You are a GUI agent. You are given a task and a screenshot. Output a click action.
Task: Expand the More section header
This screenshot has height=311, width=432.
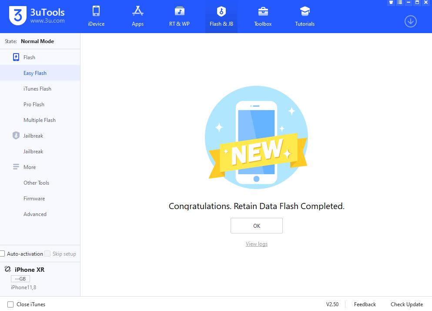(30, 167)
